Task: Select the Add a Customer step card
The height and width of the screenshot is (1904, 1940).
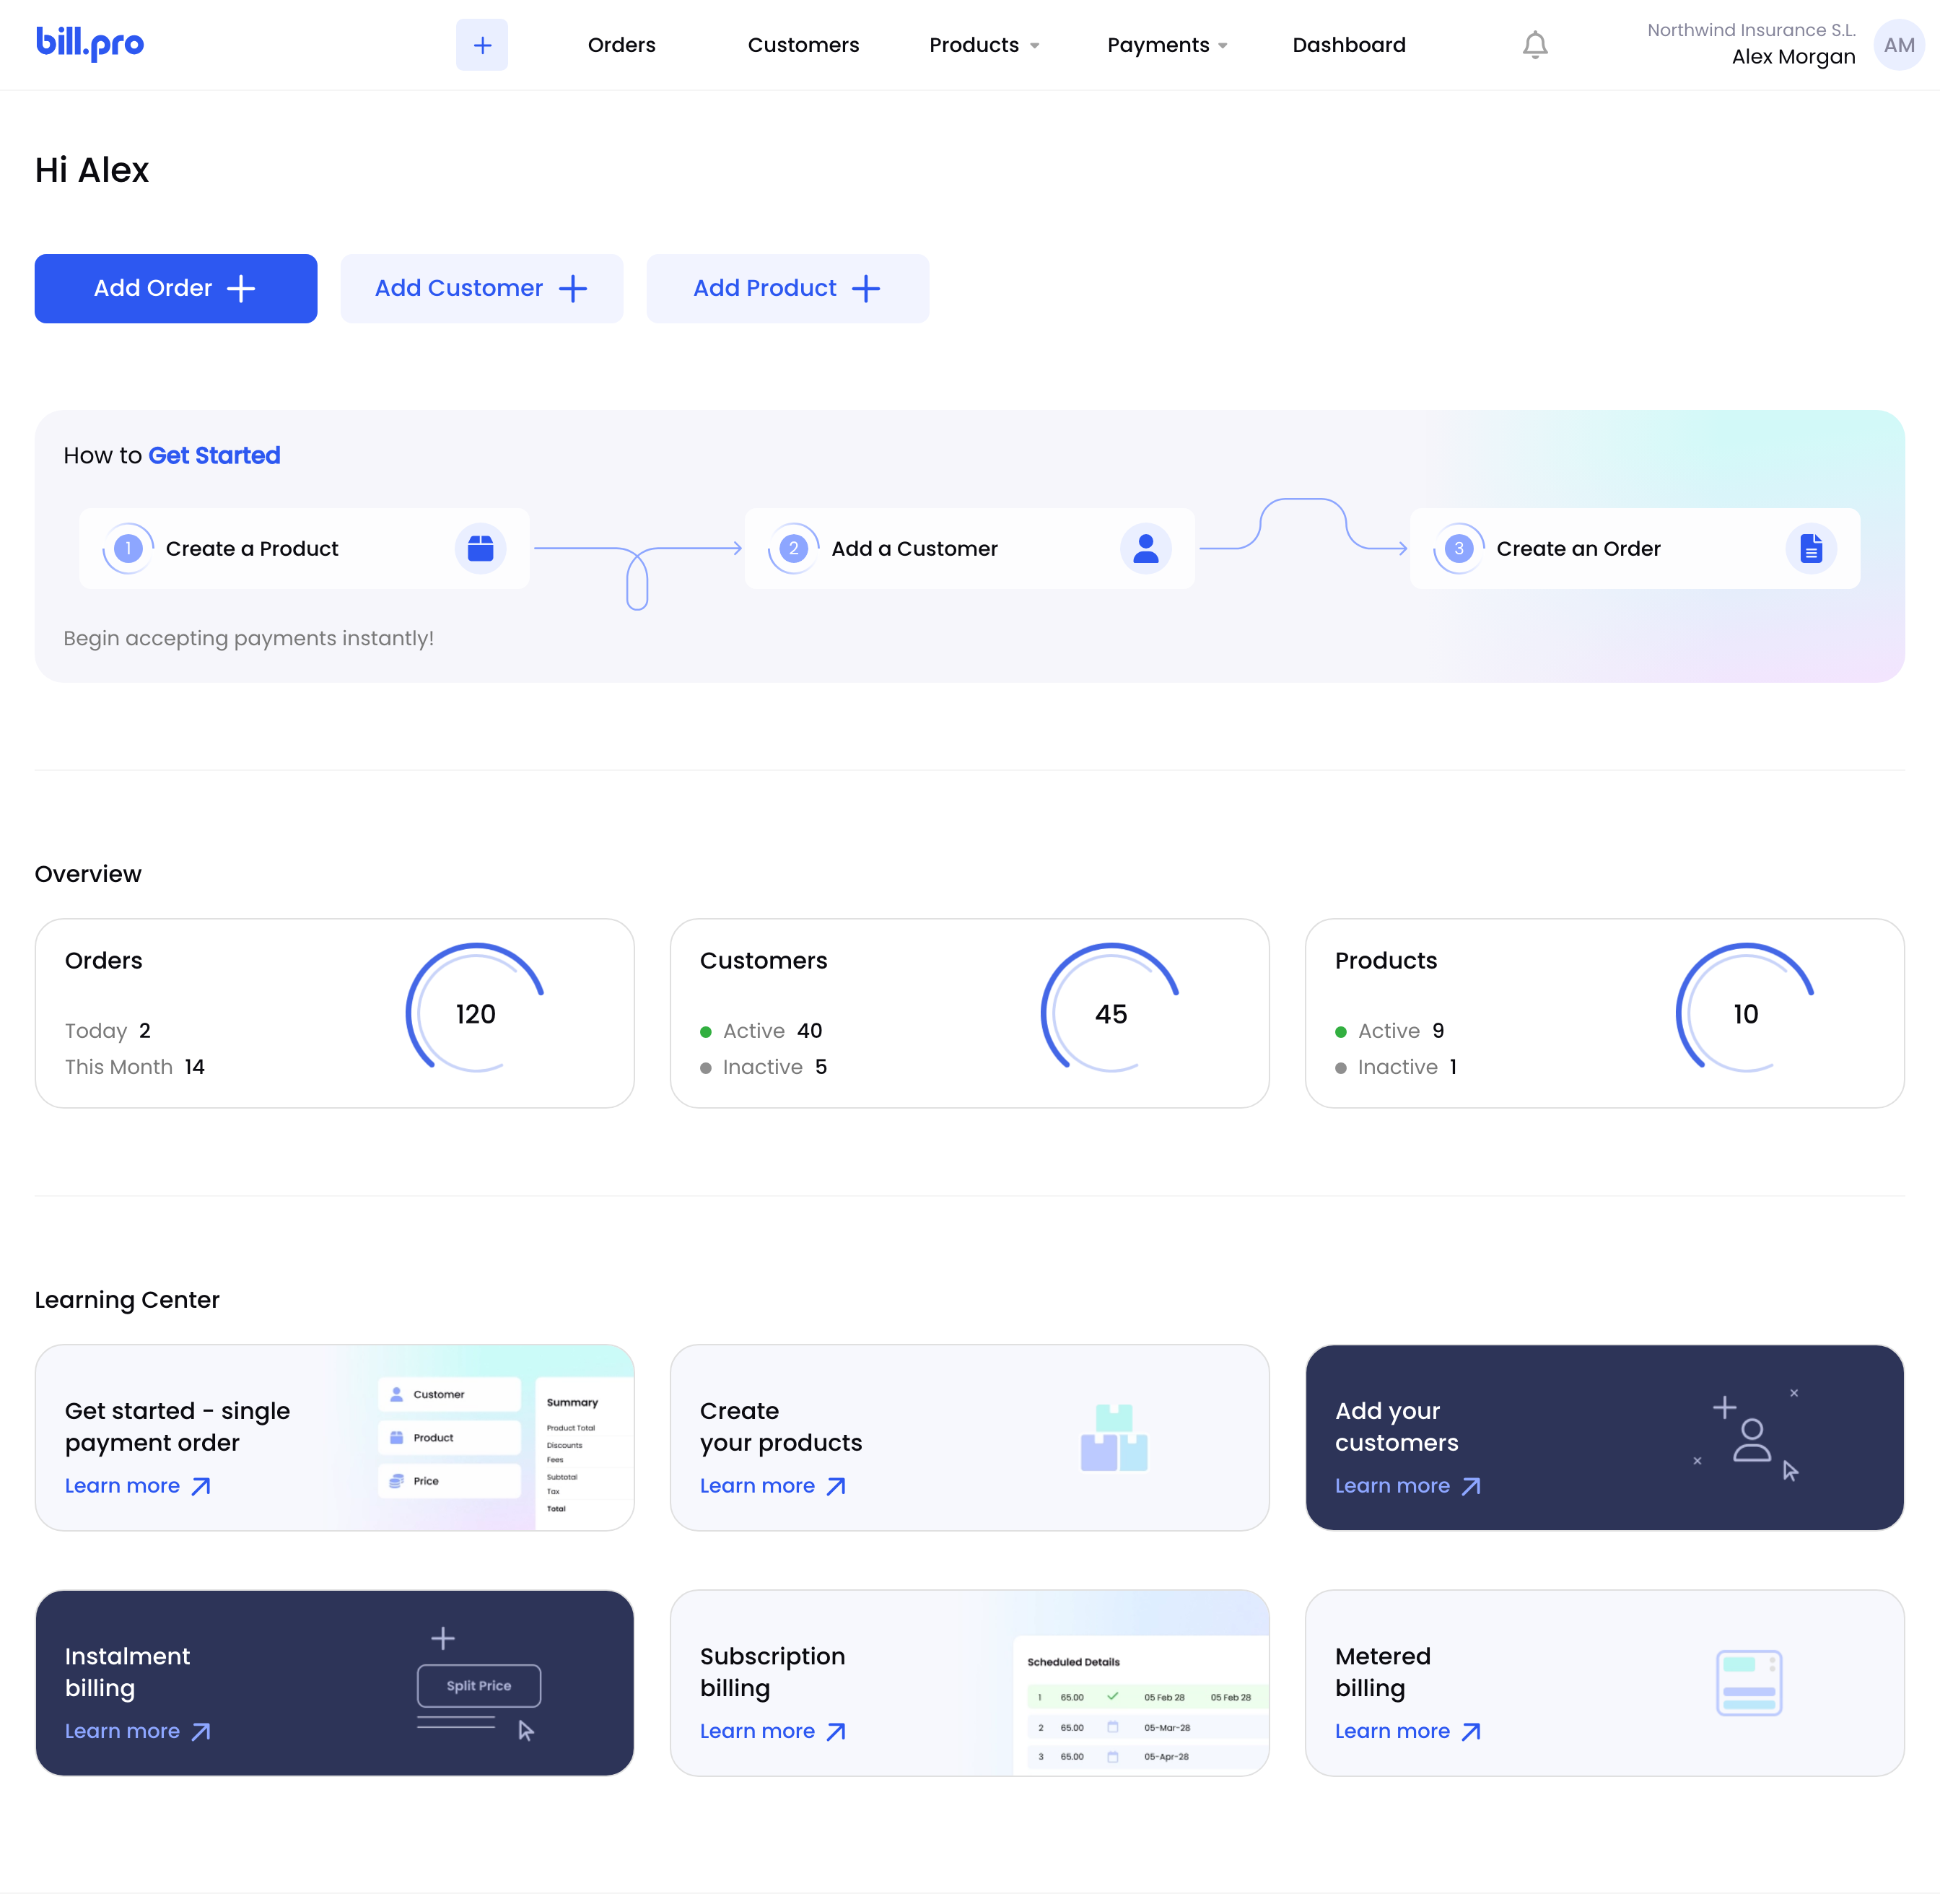Action: tap(969, 548)
